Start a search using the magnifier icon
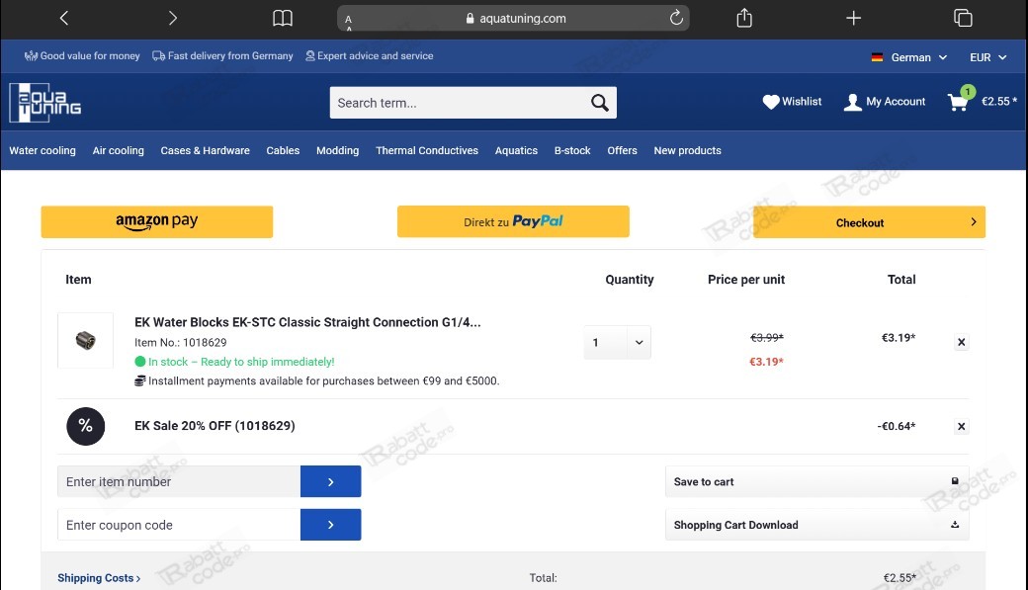 599,102
